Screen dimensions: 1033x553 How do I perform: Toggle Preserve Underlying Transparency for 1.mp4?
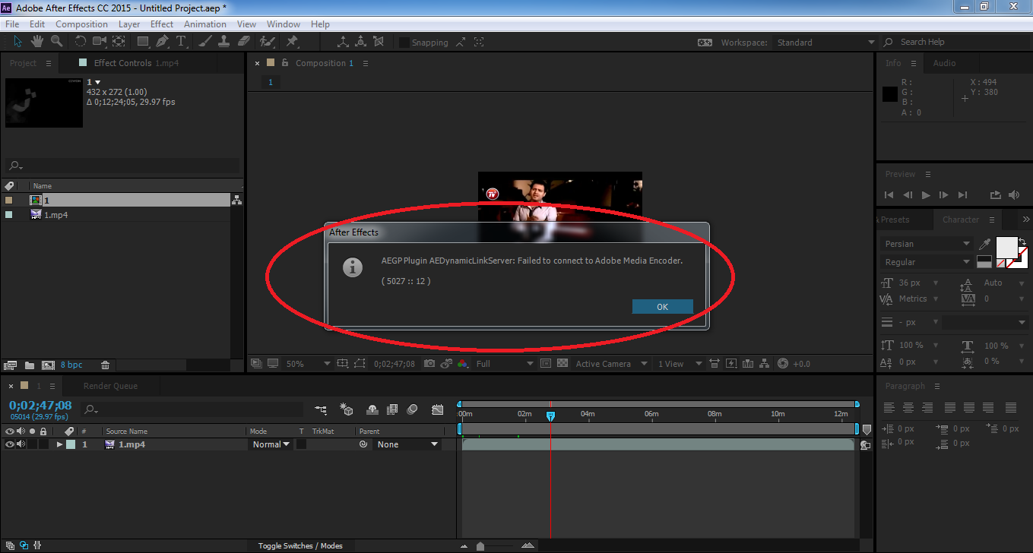pyautogui.click(x=301, y=444)
